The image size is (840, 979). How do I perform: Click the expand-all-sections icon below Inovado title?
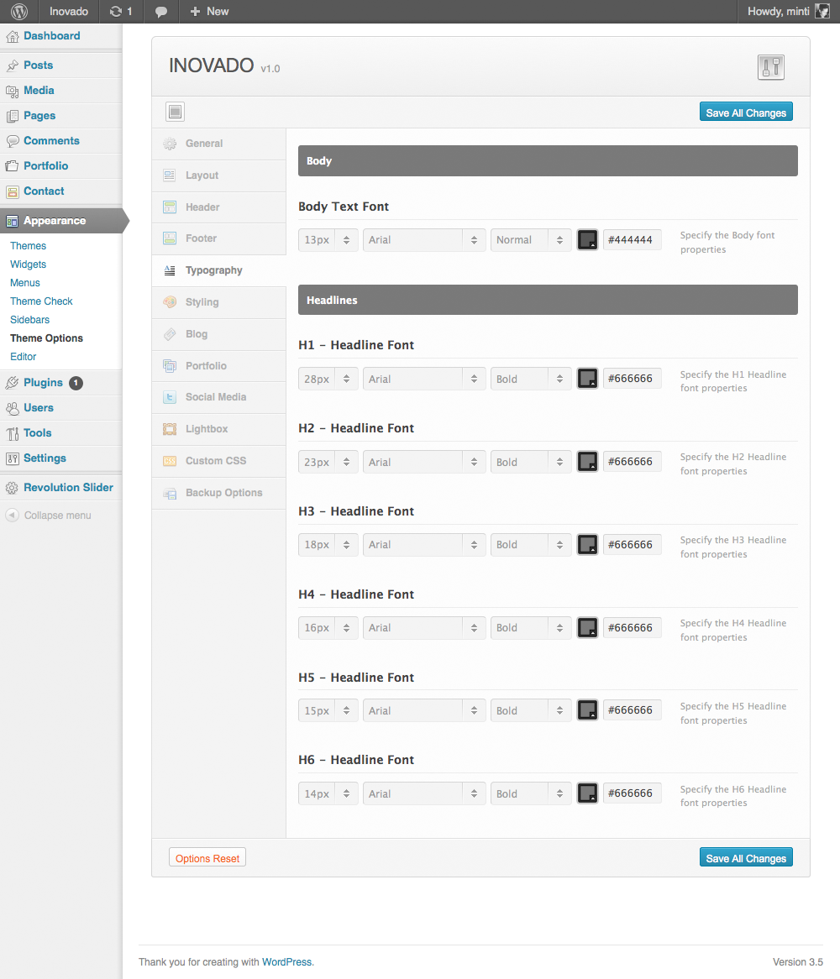(x=175, y=112)
